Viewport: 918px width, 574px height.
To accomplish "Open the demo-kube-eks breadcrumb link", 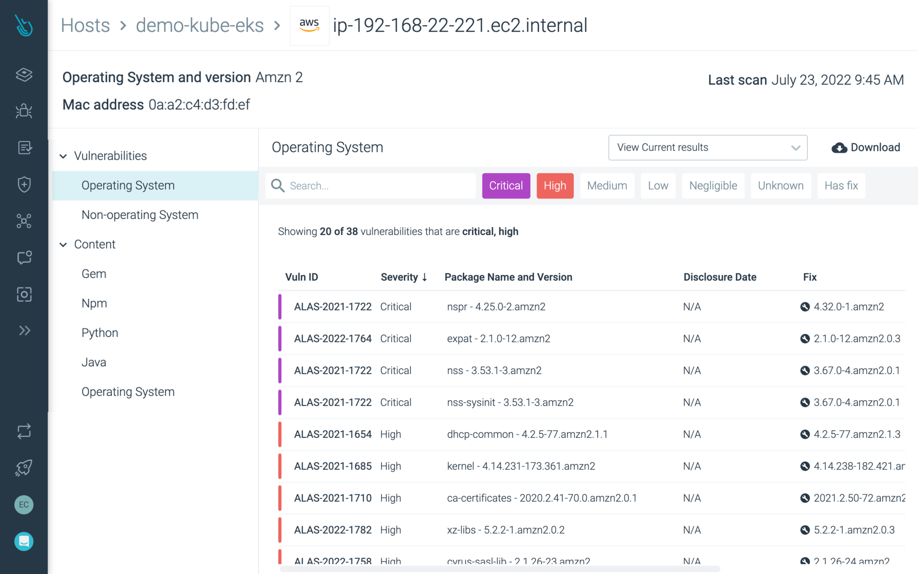I will pos(200,25).
